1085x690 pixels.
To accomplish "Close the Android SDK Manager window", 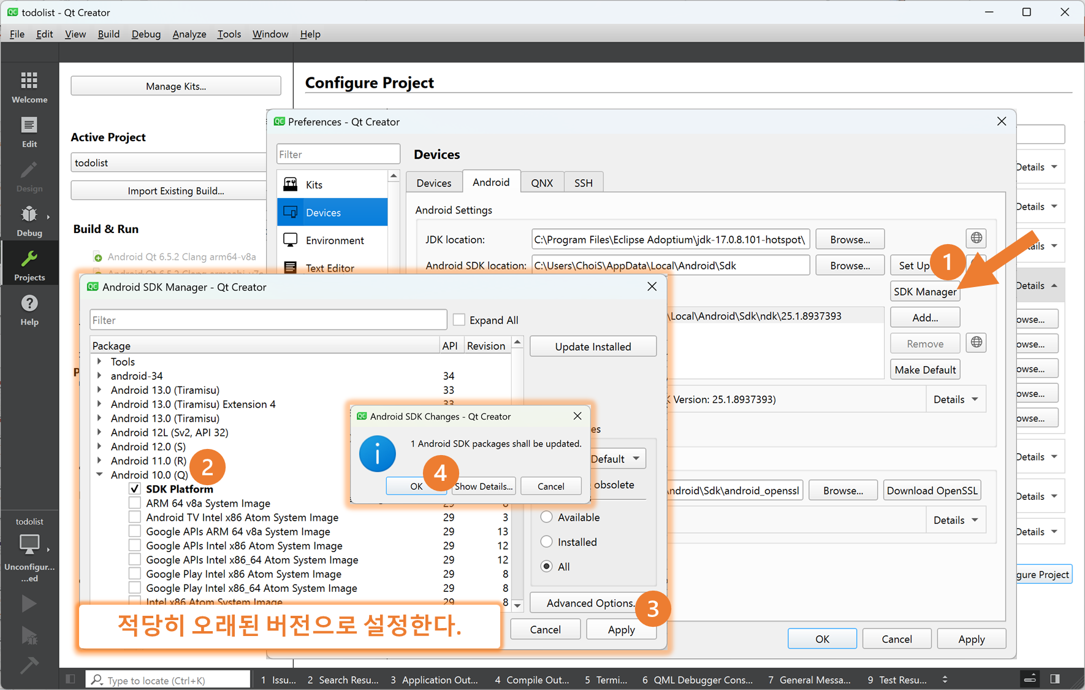I will (652, 286).
